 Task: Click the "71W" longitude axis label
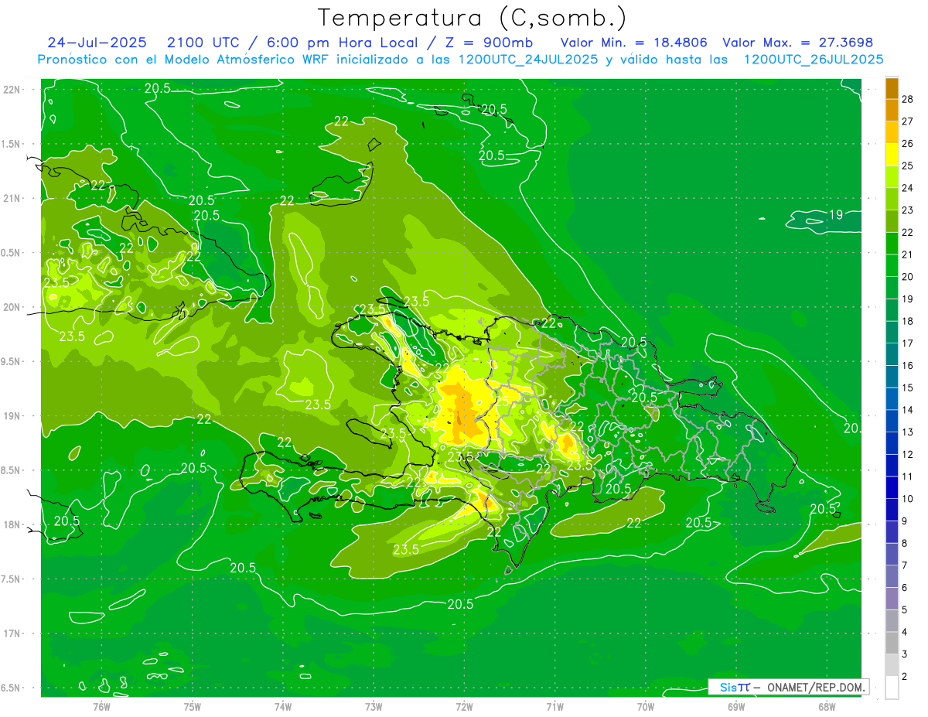click(x=554, y=707)
